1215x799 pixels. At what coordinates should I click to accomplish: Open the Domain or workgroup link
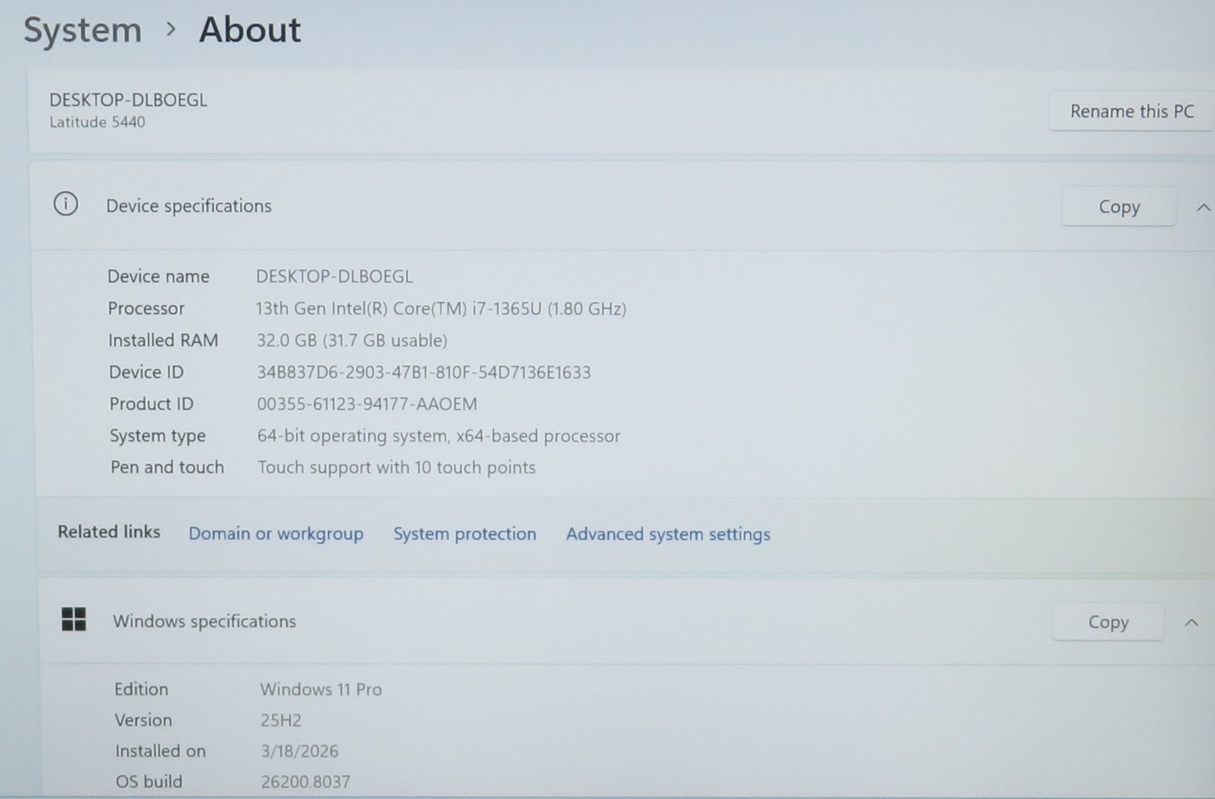click(275, 534)
